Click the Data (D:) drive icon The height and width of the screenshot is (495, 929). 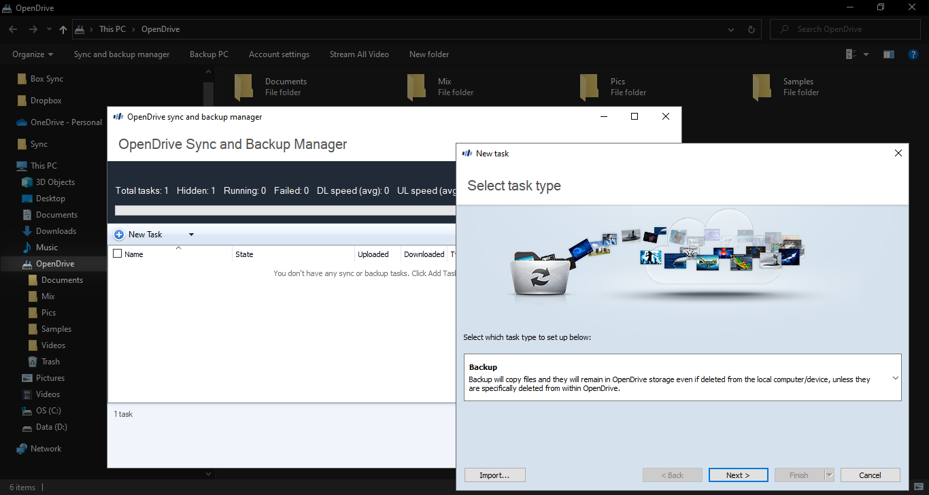(27, 427)
